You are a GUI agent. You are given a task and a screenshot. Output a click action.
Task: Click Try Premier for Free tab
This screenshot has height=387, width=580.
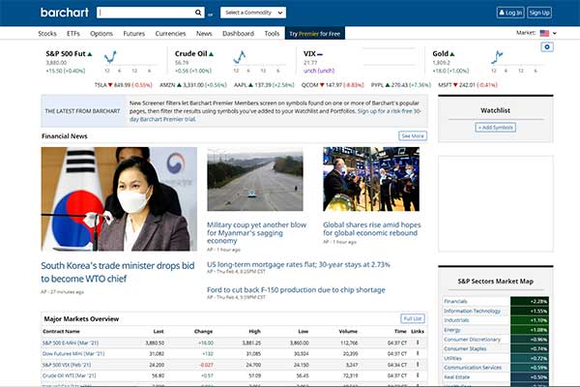coord(315,33)
